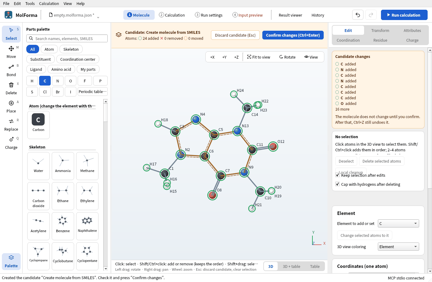Switch to the Replace tool
The image size is (432, 282).
coord(11,125)
